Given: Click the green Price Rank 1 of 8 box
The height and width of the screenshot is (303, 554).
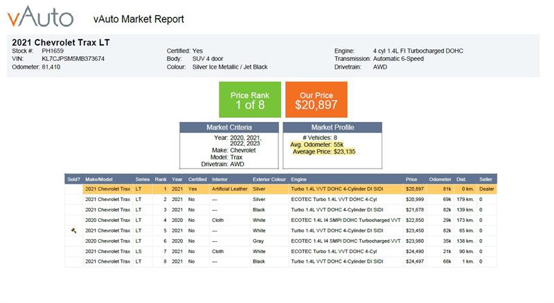Looking at the screenshot, I should point(250,100).
